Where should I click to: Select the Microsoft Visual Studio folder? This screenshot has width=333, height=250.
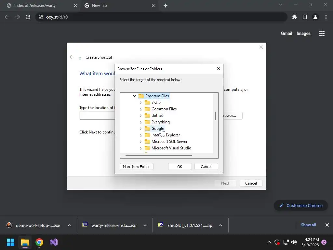point(171,148)
